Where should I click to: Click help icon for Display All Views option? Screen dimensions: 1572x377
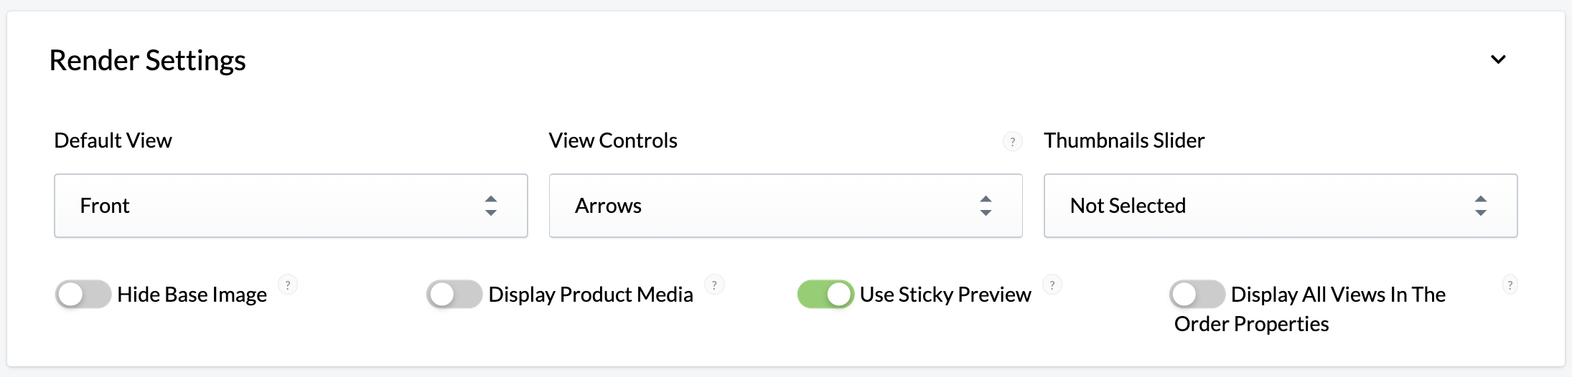pos(1510,285)
